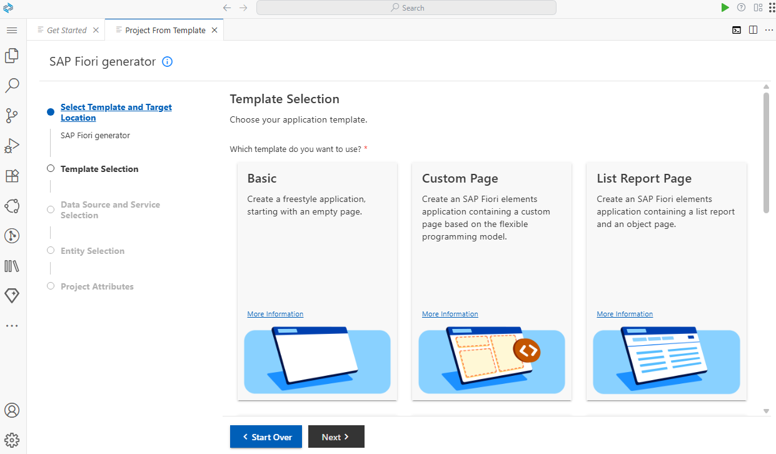Click 'Which template do you want to use?' label
The width and height of the screenshot is (776, 454).
(295, 149)
